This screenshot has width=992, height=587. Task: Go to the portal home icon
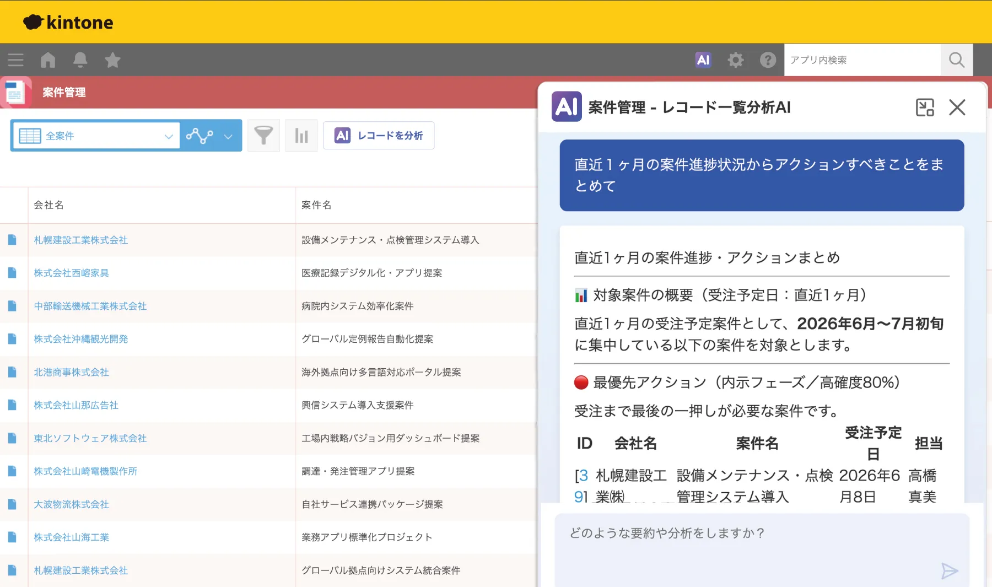48,60
